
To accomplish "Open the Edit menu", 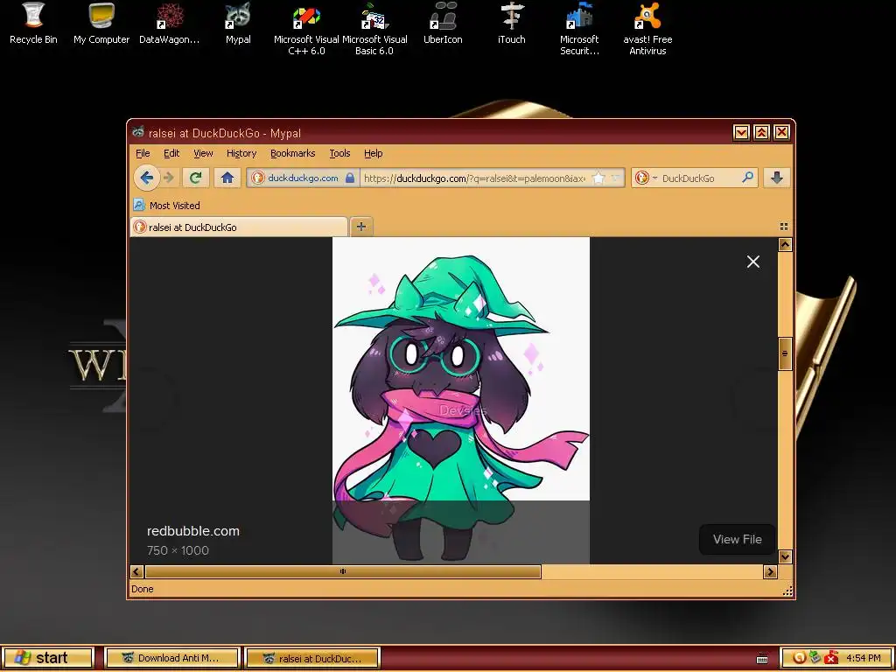I will click(171, 153).
